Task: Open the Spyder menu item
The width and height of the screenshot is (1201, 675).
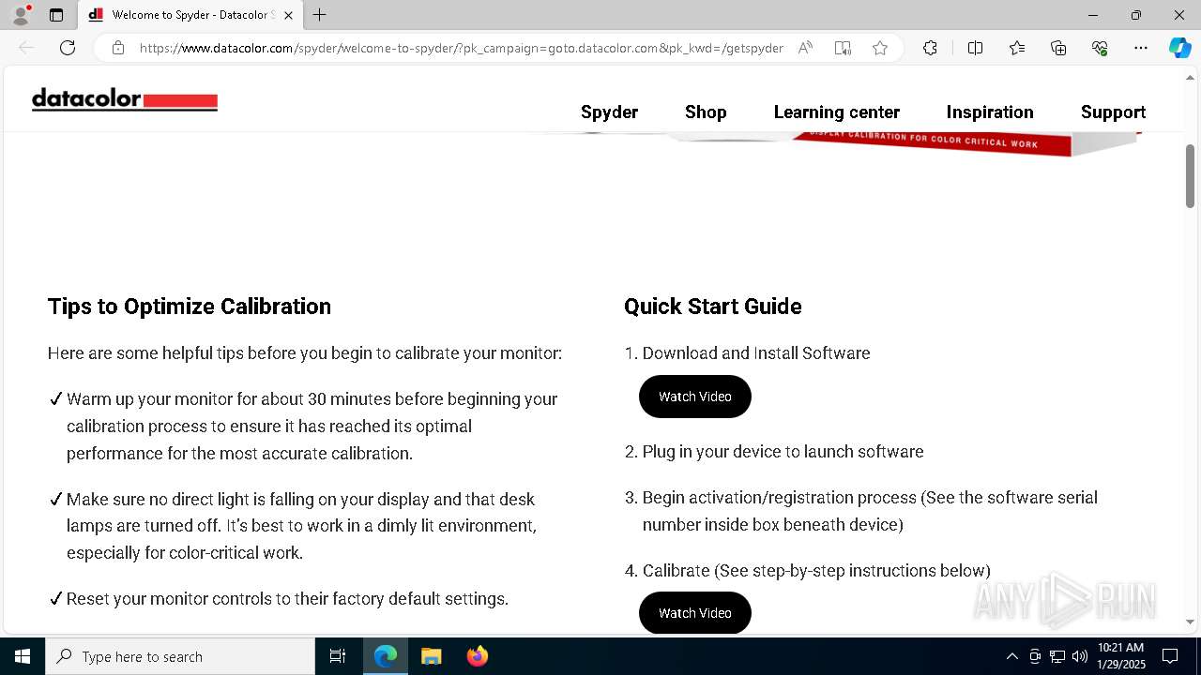Action: click(x=609, y=112)
